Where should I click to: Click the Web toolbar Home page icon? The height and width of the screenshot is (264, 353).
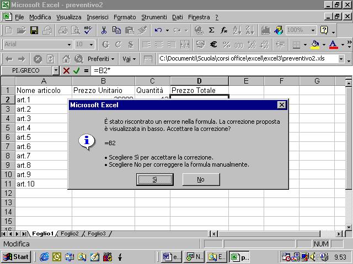coord(66,59)
